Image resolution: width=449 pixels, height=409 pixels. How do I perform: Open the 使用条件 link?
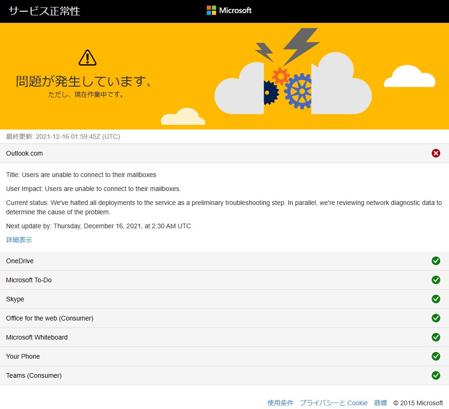tap(279, 402)
